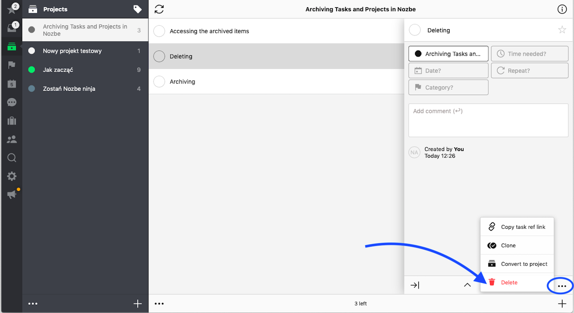
Task: Open Settings gear icon in sidebar
Action: click(12, 176)
